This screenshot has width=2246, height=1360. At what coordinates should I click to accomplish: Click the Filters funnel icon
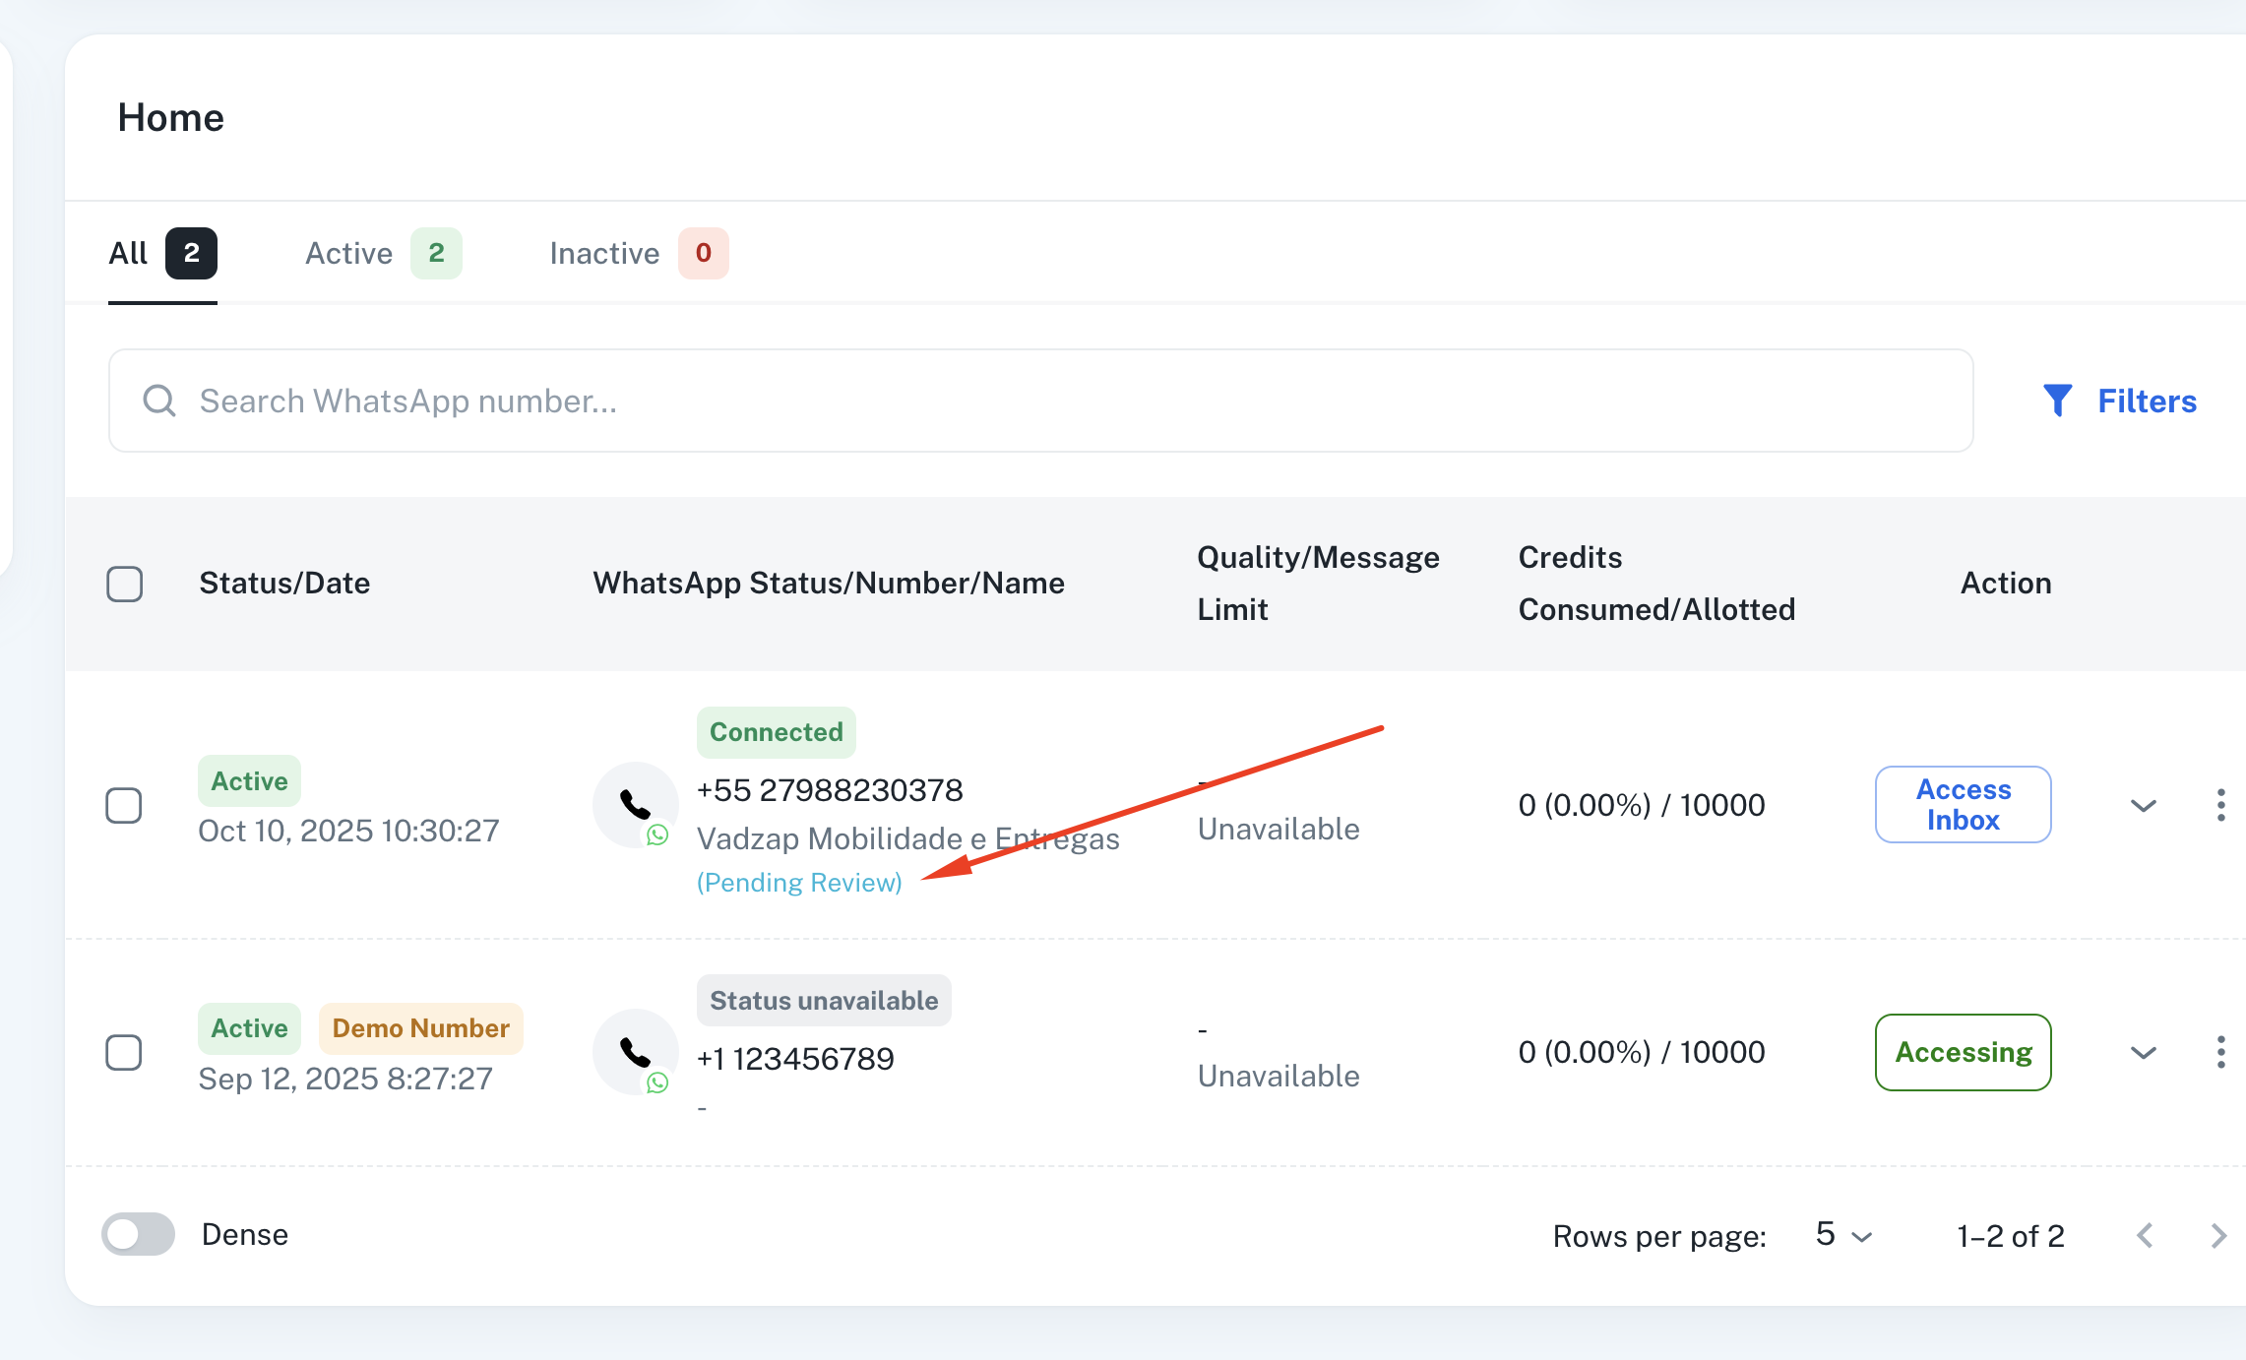[x=2057, y=401]
